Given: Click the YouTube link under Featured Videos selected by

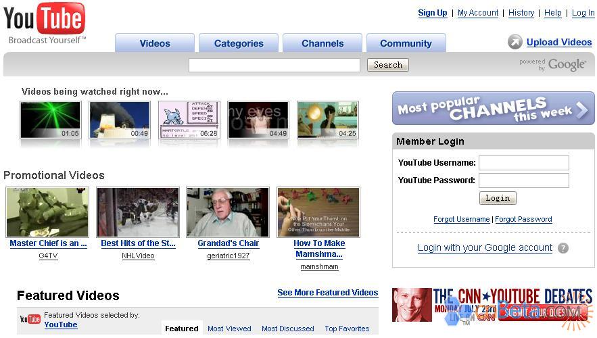Looking at the screenshot, I should click(61, 324).
